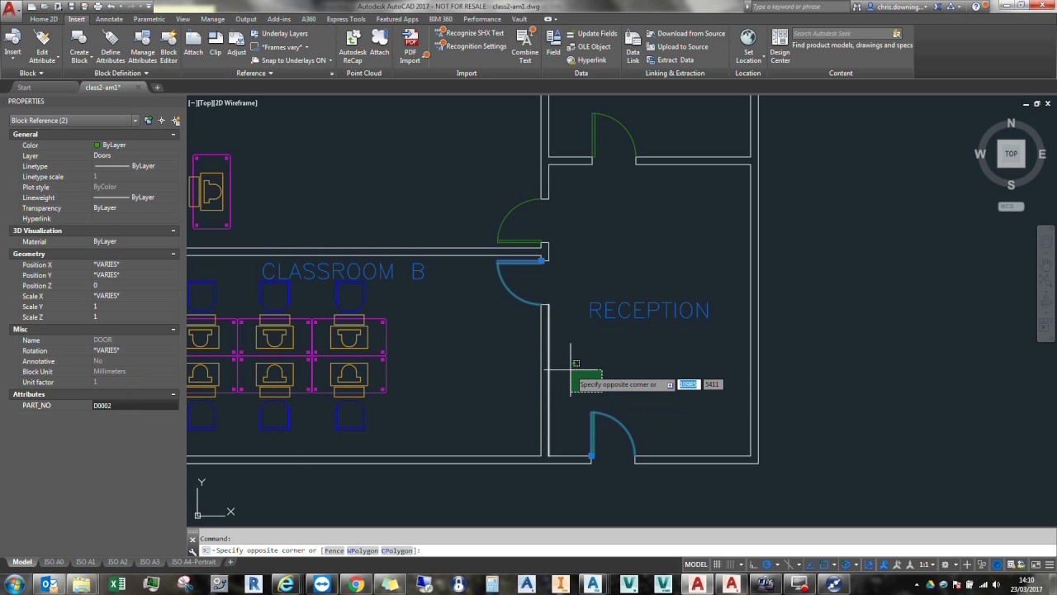
Task: Toggle Polar tracking in status bar
Action: click(x=767, y=564)
